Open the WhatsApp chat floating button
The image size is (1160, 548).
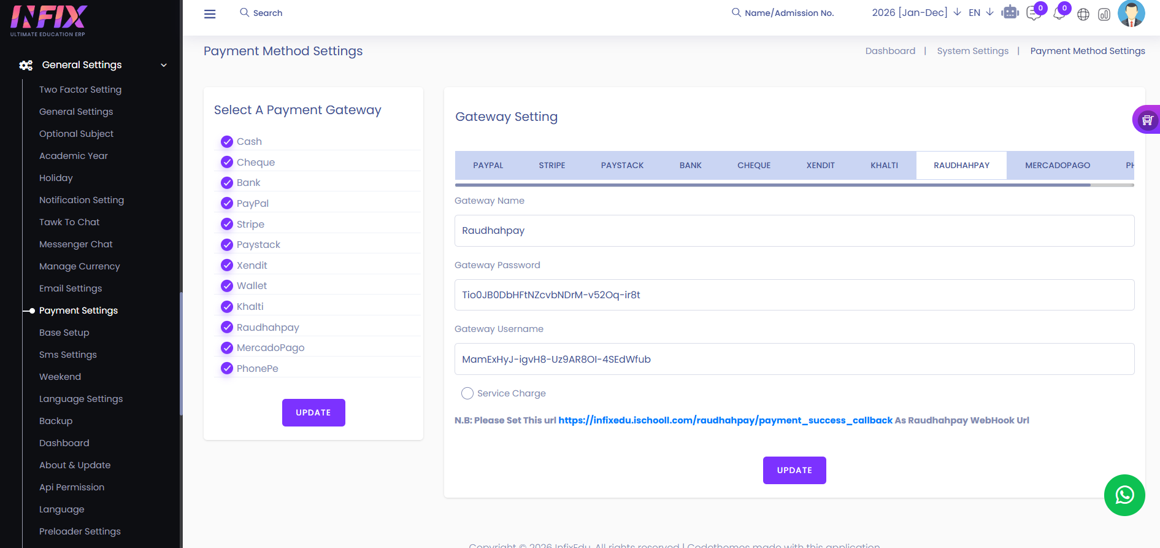click(x=1124, y=495)
